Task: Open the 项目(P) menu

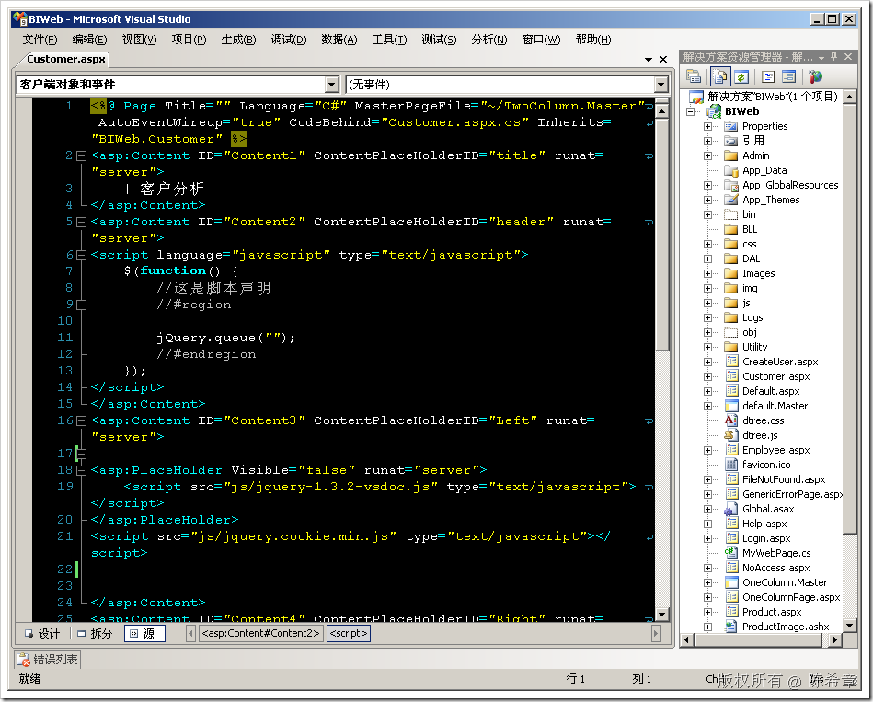Action: click(x=189, y=40)
